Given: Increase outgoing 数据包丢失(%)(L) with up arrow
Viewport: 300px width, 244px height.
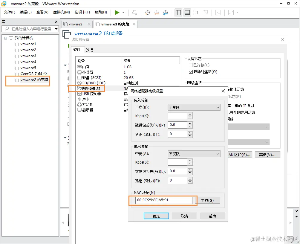Looking at the screenshot, I should coord(190,170).
